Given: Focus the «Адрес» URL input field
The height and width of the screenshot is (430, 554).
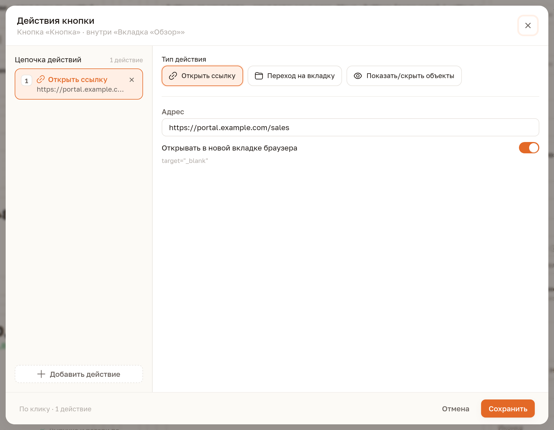Looking at the screenshot, I should click(350, 127).
